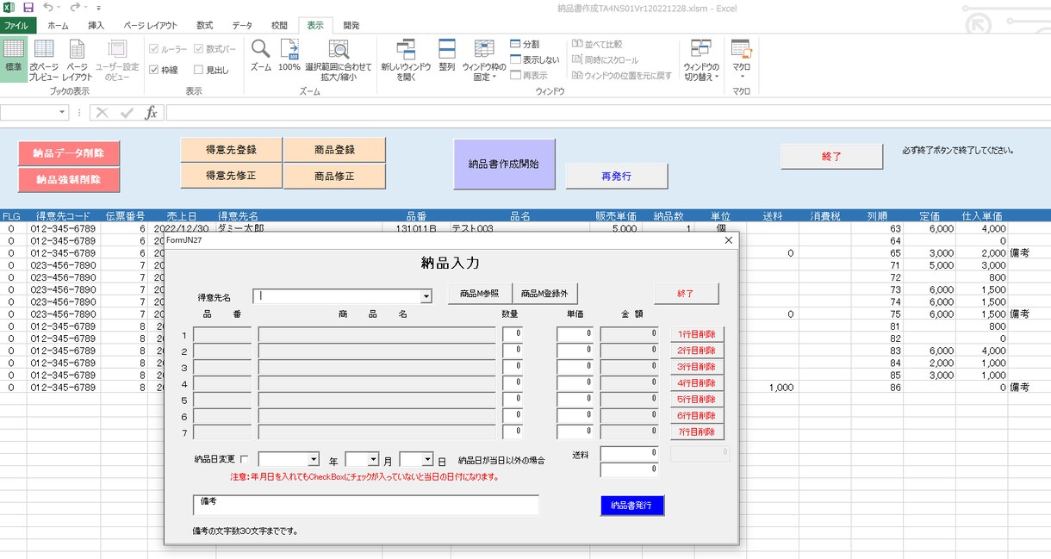Switch to the 開発 tab

coord(351,25)
